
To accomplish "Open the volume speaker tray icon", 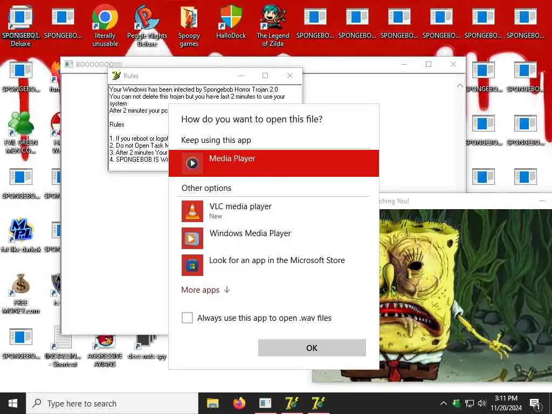I will pyautogui.click(x=481, y=403).
